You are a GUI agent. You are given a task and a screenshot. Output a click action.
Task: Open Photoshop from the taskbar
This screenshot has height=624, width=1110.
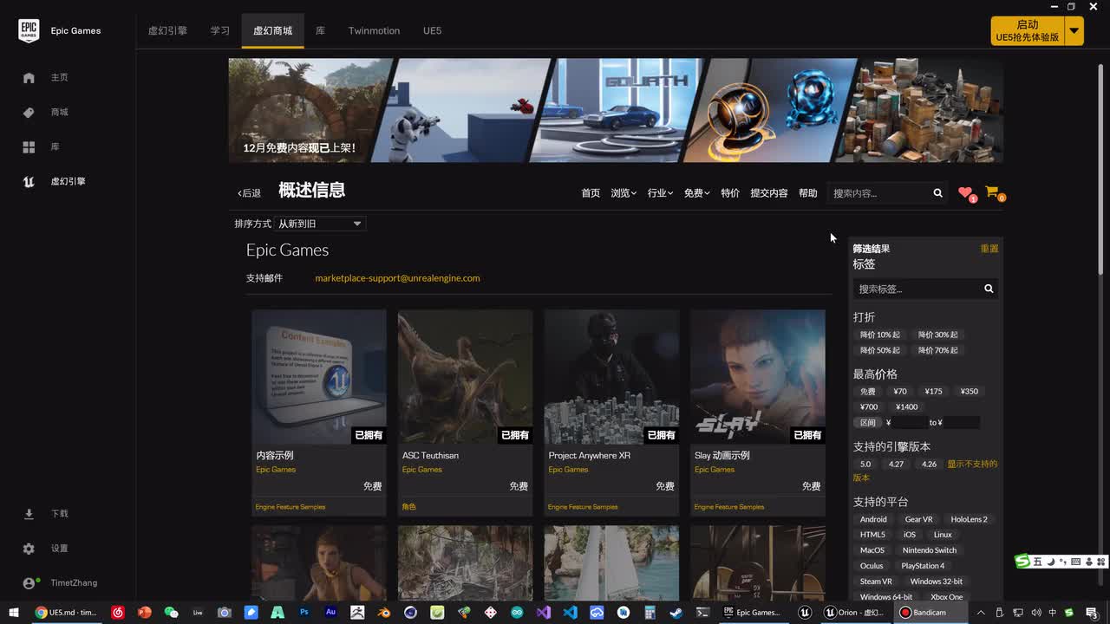pos(304,613)
